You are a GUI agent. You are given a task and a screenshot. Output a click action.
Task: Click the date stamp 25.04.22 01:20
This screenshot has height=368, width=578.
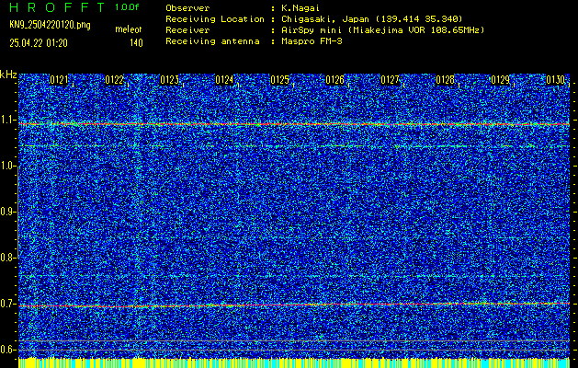tap(39, 43)
